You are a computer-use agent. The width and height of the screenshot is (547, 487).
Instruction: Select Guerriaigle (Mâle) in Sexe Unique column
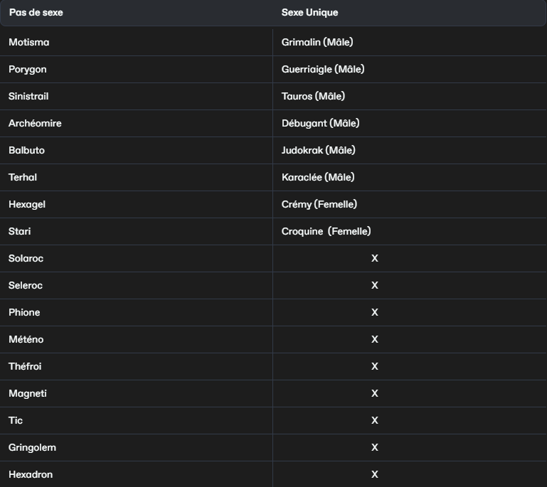[323, 69]
